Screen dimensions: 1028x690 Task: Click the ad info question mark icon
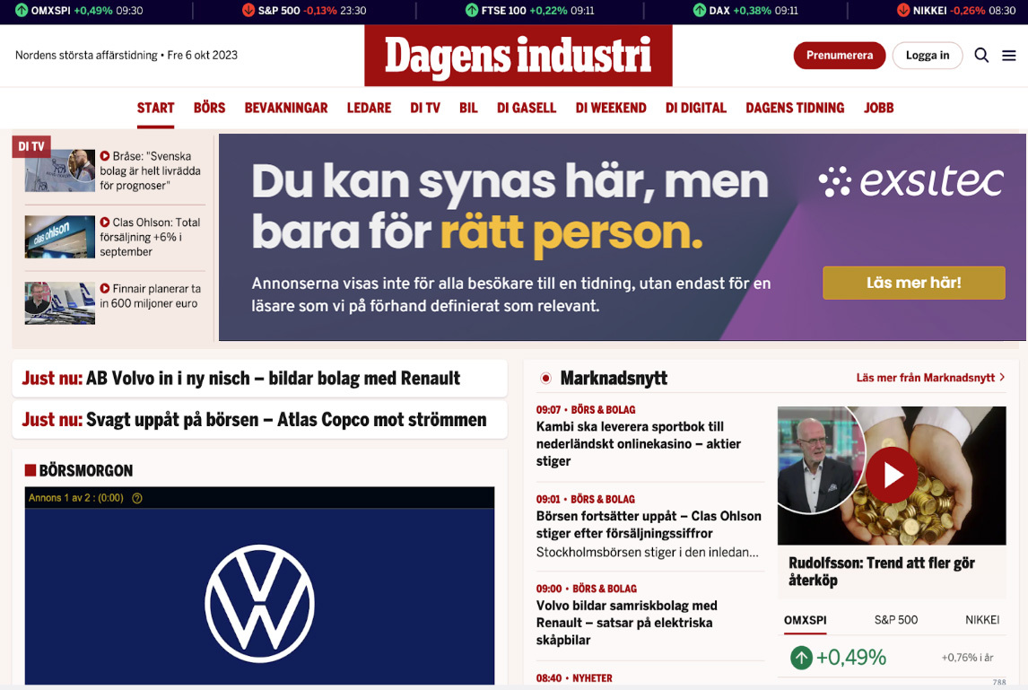click(137, 498)
